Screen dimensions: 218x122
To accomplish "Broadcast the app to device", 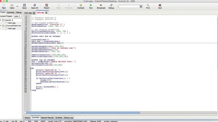I will coord(101,6).
